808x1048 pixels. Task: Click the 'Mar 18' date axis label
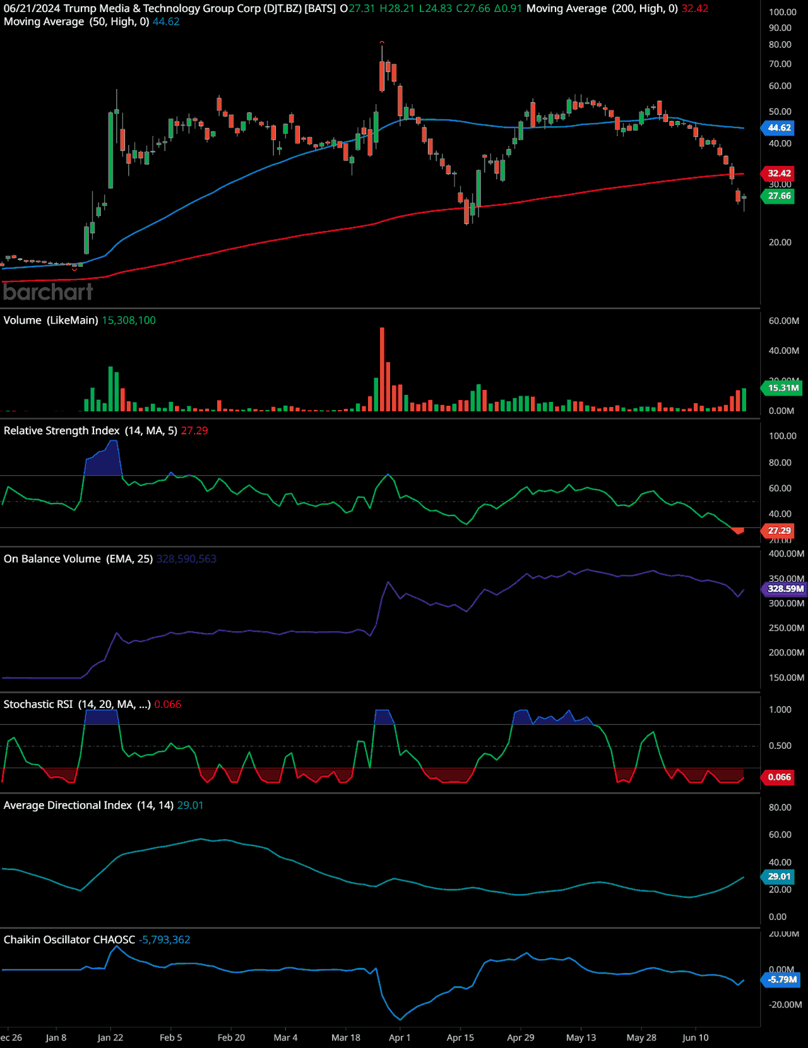[346, 1037]
